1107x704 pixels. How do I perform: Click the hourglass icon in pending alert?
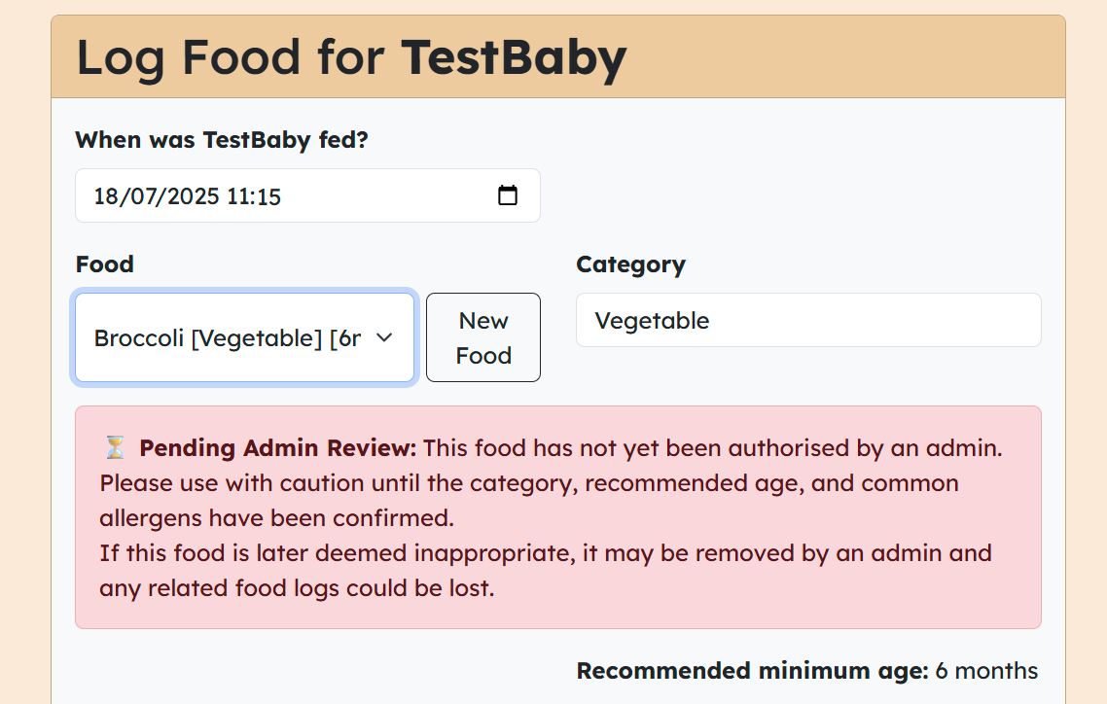[x=115, y=447]
